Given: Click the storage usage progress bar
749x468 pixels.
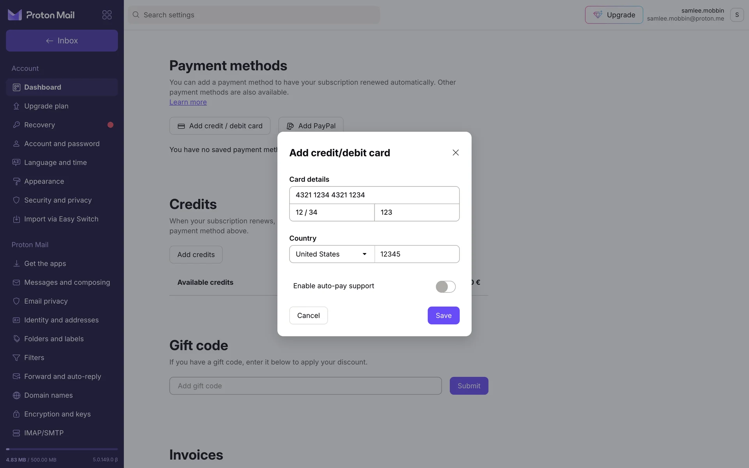Looking at the screenshot, I should pyautogui.click(x=62, y=449).
